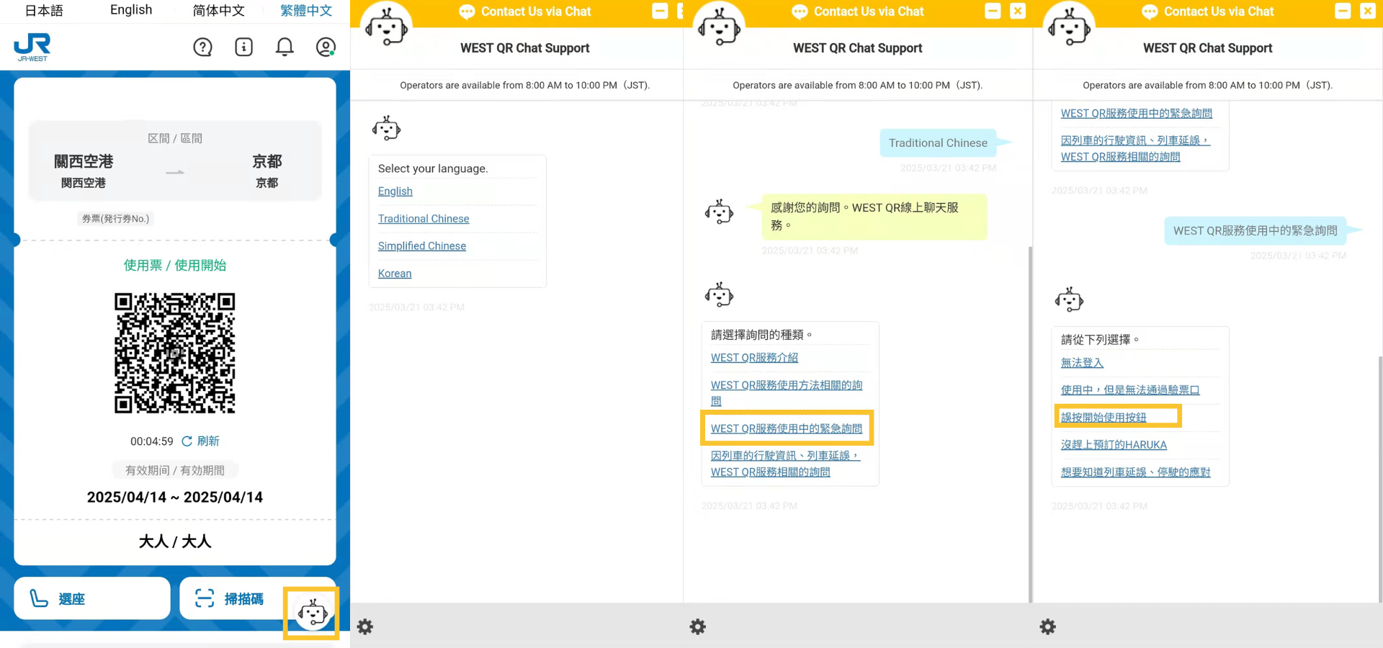The image size is (1383, 648).
Task: Close the third chat panel
Action: (1368, 11)
